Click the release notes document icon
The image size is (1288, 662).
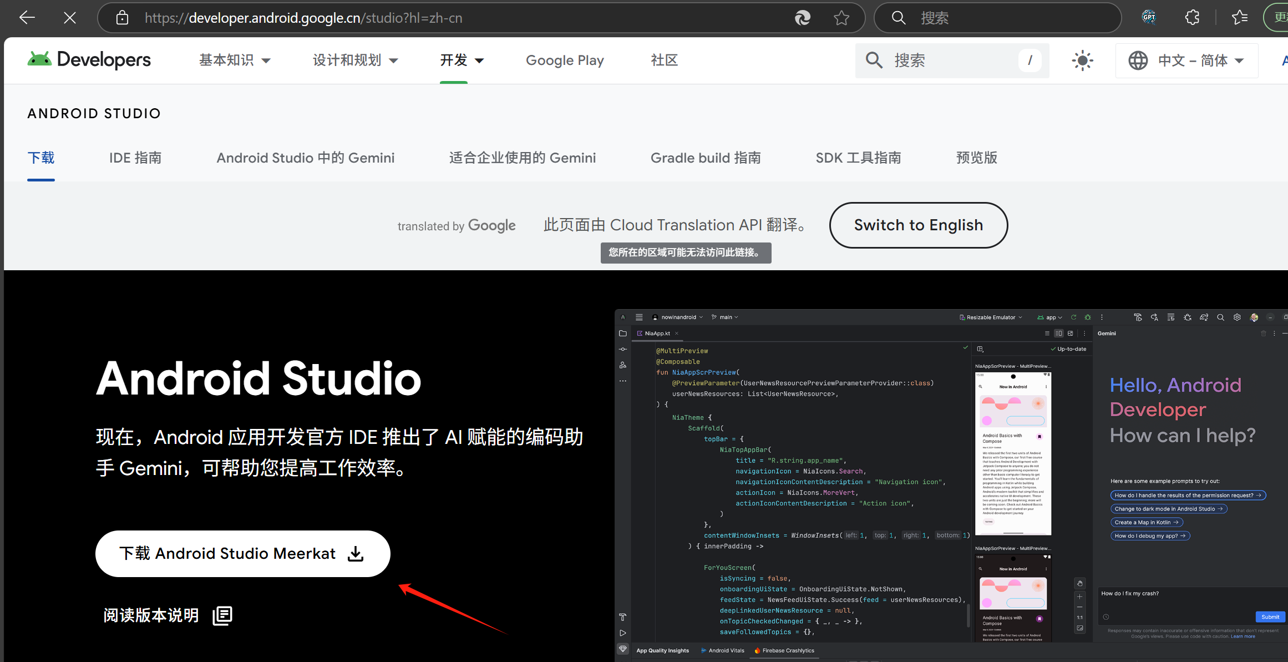(x=222, y=615)
